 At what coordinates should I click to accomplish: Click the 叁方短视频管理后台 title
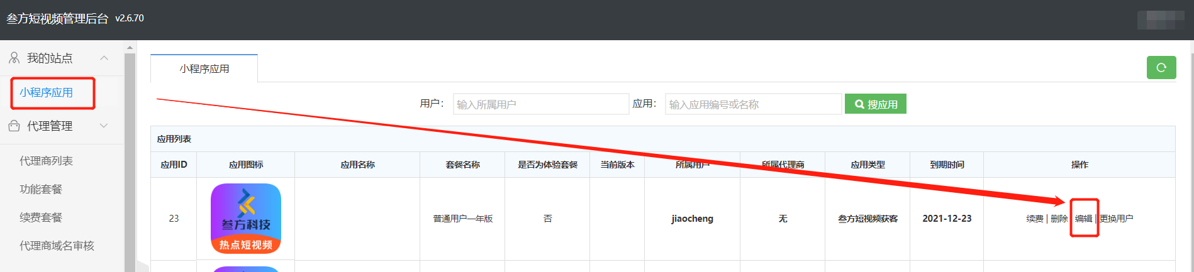(57, 19)
